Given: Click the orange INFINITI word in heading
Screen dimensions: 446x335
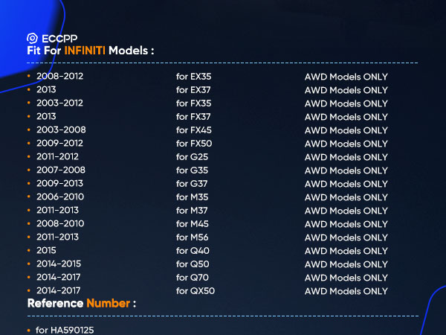Looking at the screenshot, I should point(85,51).
